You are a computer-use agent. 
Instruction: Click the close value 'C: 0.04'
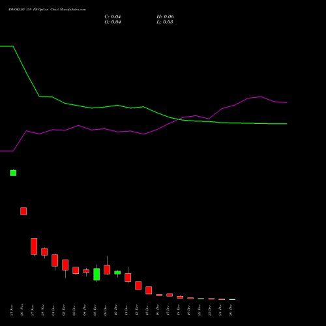click(113, 17)
